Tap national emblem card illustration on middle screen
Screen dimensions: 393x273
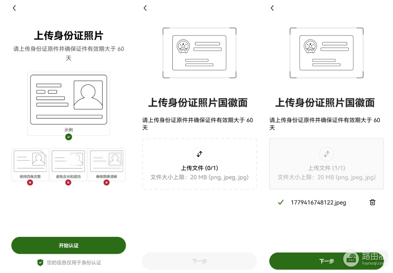[x=199, y=53]
